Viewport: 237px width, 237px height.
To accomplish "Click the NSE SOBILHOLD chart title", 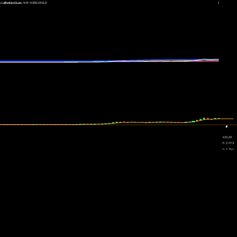I will pyautogui.click(x=35, y=3).
